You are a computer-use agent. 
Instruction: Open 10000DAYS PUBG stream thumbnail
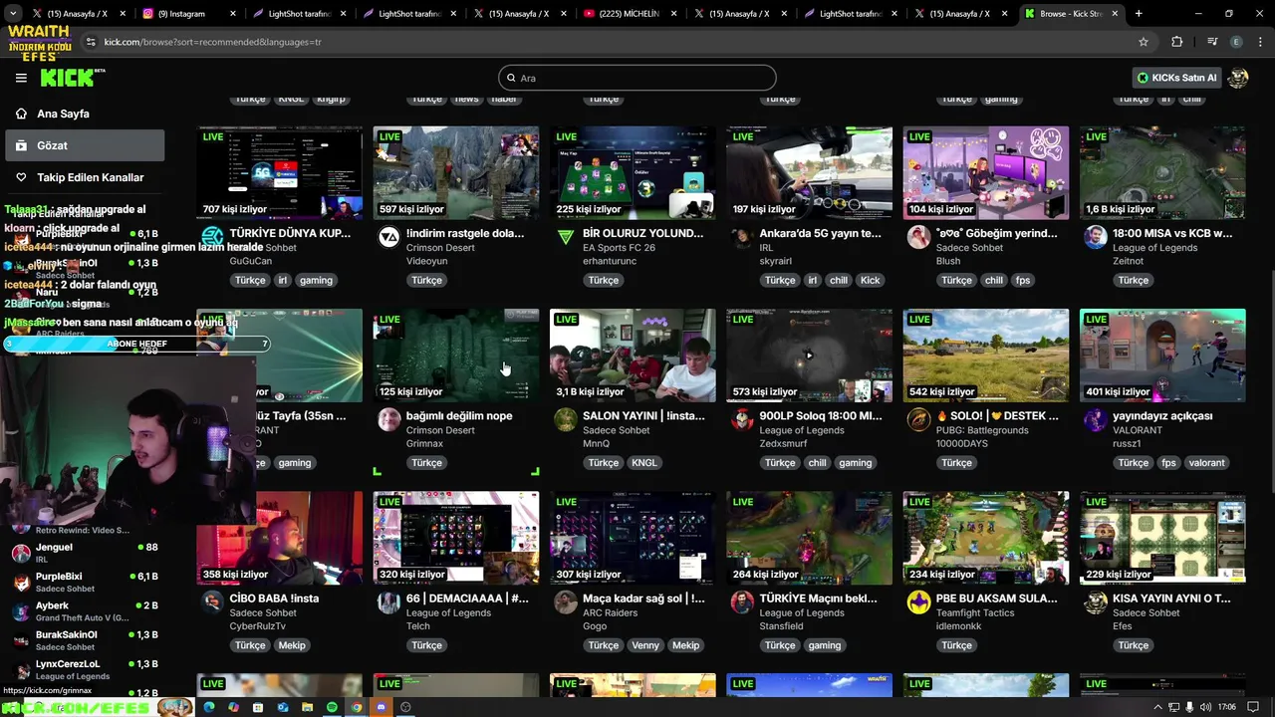coord(986,355)
